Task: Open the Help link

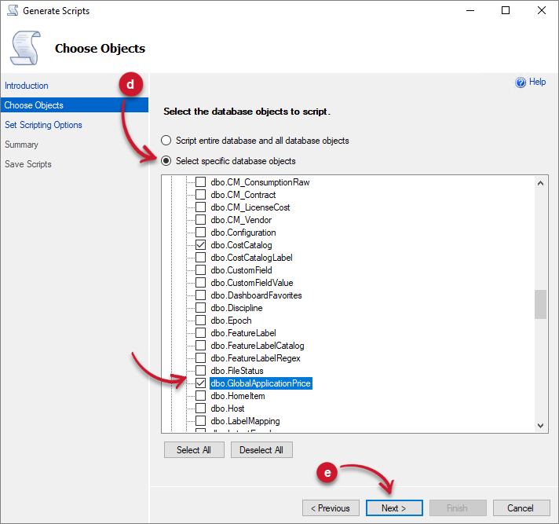Action: click(x=537, y=82)
